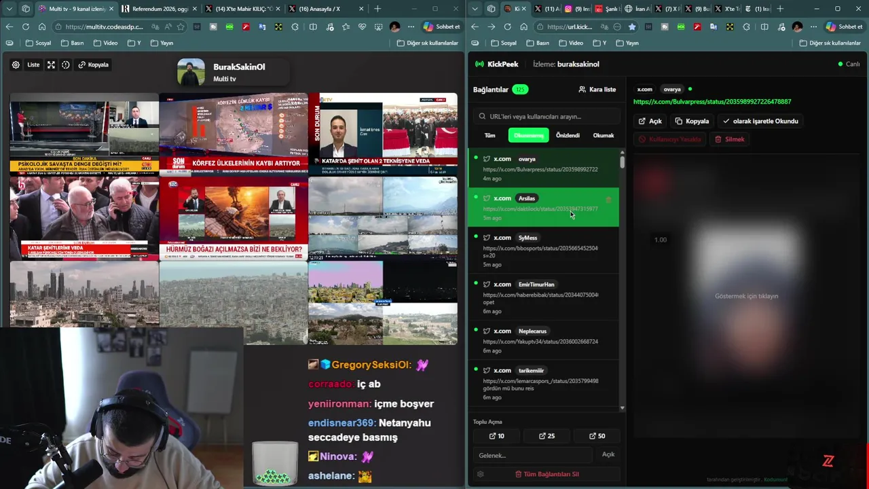Click the links list scrollbar
Screen dimensions: 869x489
(x=623, y=162)
